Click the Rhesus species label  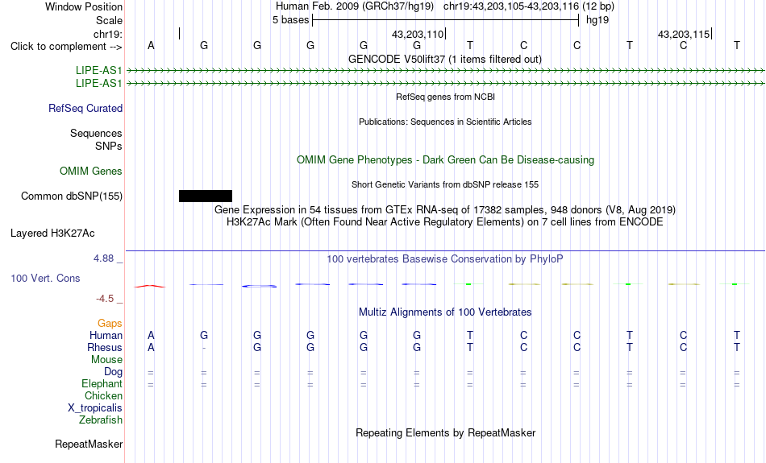point(105,347)
